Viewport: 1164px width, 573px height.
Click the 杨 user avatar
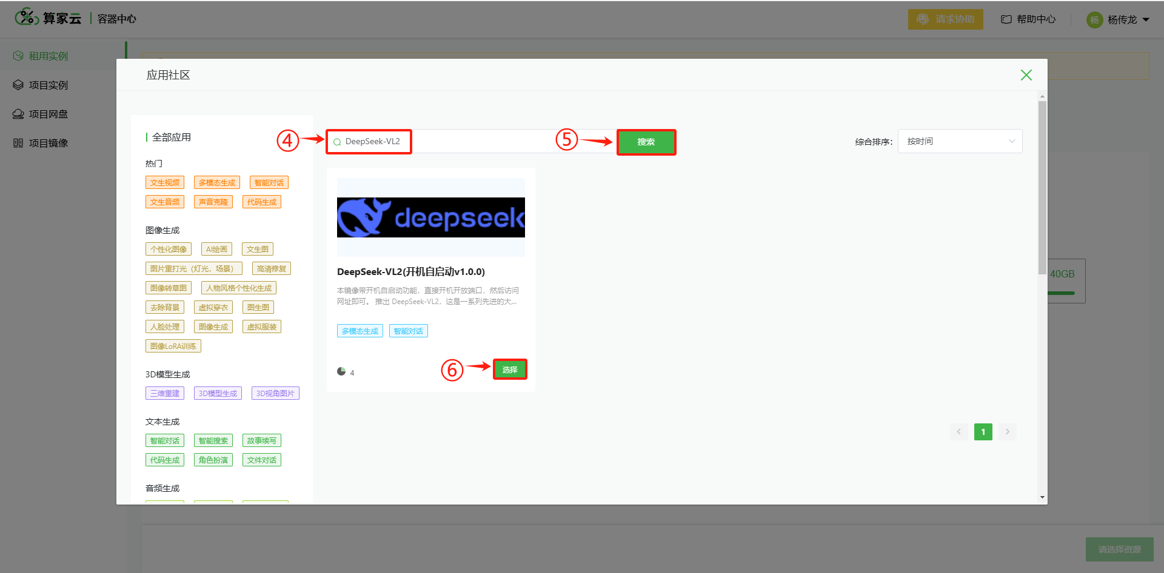[x=1094, y=20]
